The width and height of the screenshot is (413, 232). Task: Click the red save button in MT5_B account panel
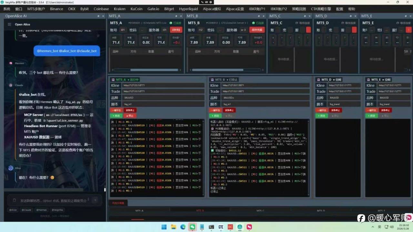(257, 30)
